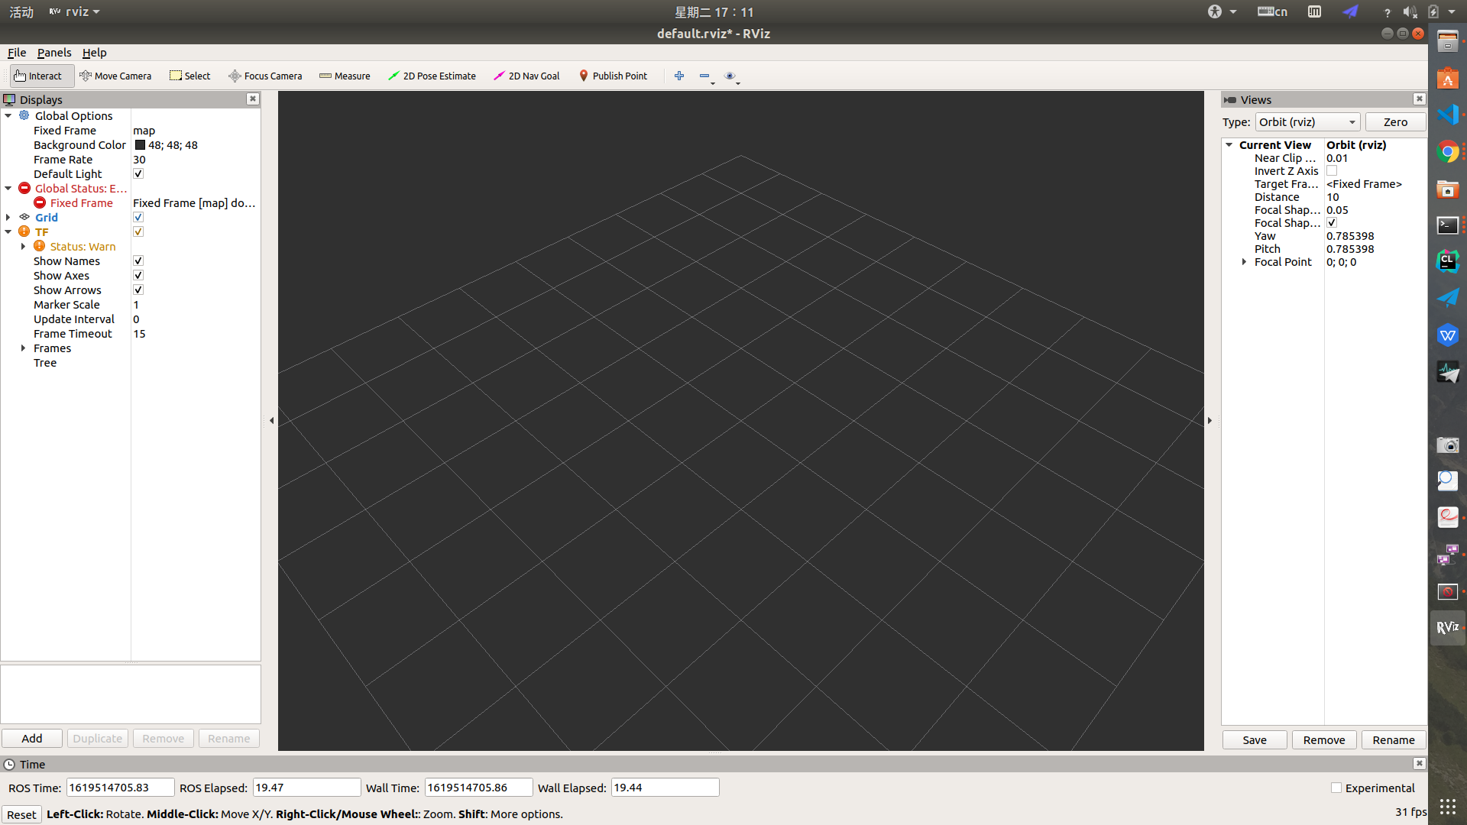
Task: Click the Add display button
Action: tap(32, 739)
